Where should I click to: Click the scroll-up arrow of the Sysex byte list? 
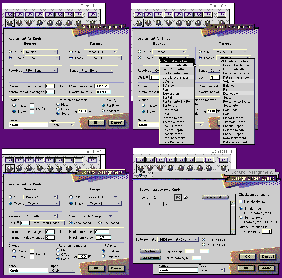(233, 204)
